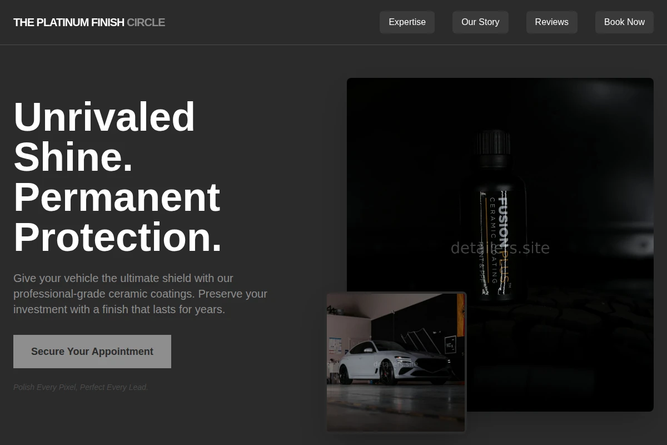Click the detailers.site watermark on bottle image
Viewport: 667px width, 445px height.
pyautogui.click(x=500, y=248)
